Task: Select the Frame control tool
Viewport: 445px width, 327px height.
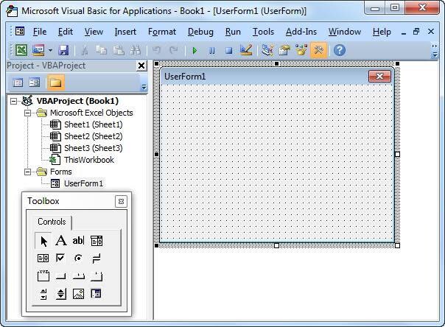Action: coord(43,275)
